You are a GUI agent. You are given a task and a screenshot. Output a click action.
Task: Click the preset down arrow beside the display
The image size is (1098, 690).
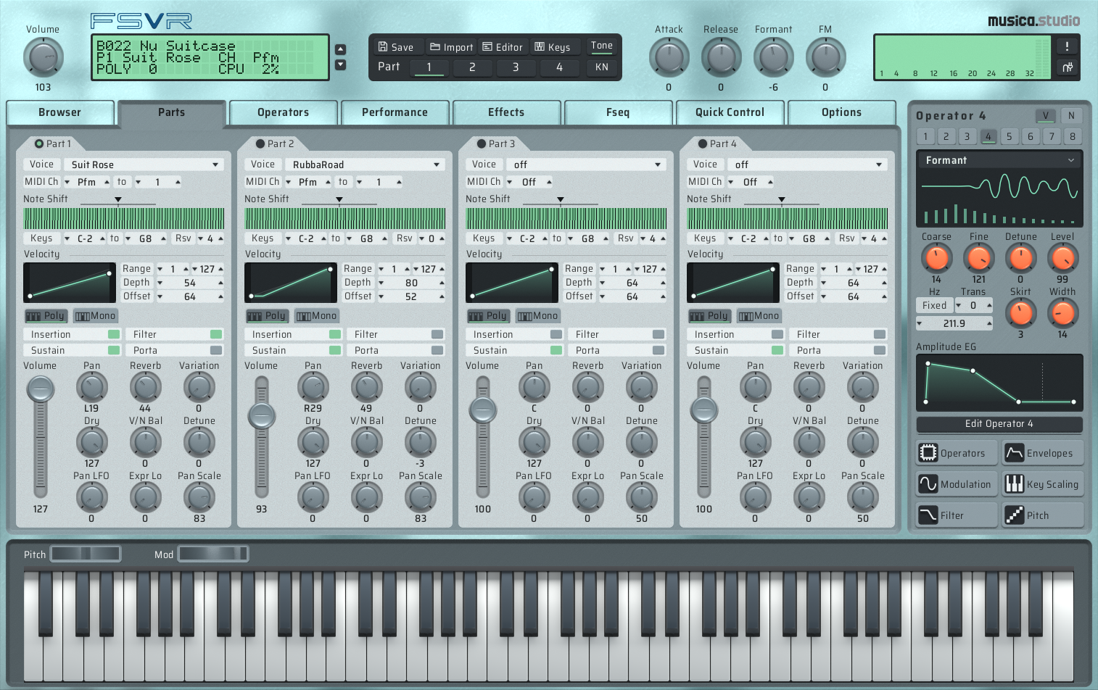click(341, 65)
